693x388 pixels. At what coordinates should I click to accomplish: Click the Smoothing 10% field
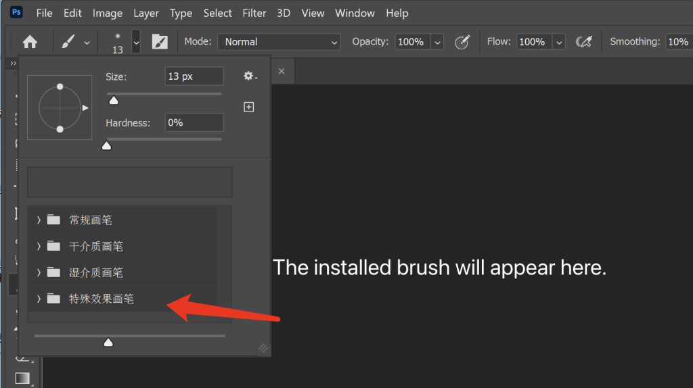(x=679, y=42)
